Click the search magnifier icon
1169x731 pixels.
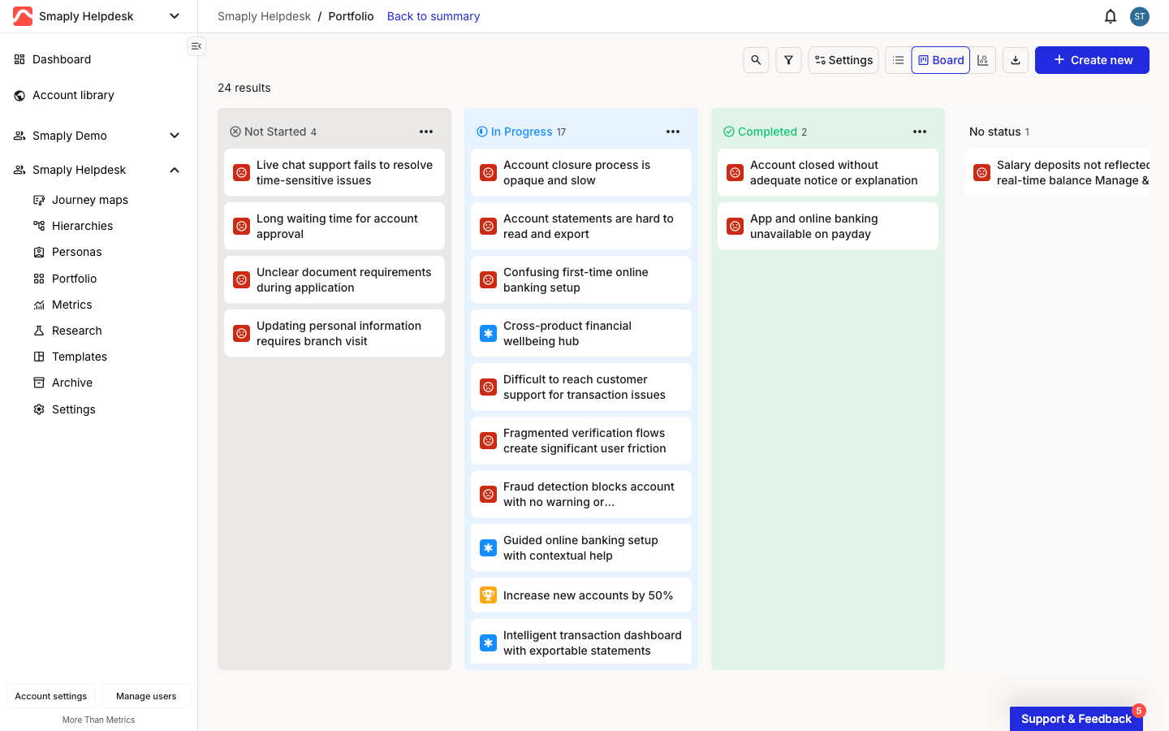click(x=756, y=60)
